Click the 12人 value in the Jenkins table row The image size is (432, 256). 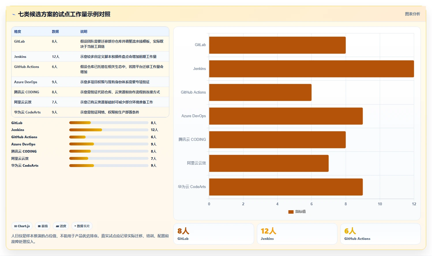click(56, 57)
